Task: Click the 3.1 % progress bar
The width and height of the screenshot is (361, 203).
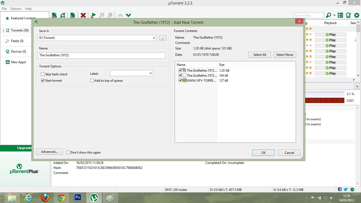Action: (325, 94)
